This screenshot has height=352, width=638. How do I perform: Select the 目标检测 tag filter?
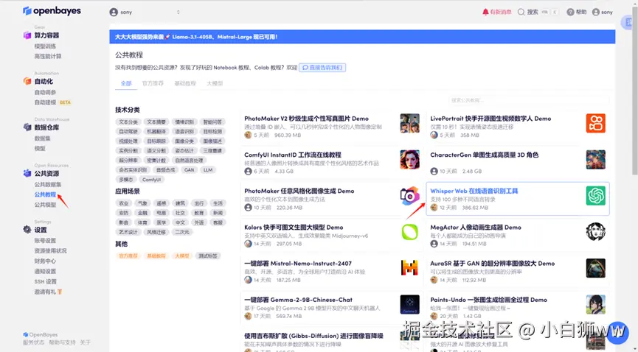click(212, 132)
